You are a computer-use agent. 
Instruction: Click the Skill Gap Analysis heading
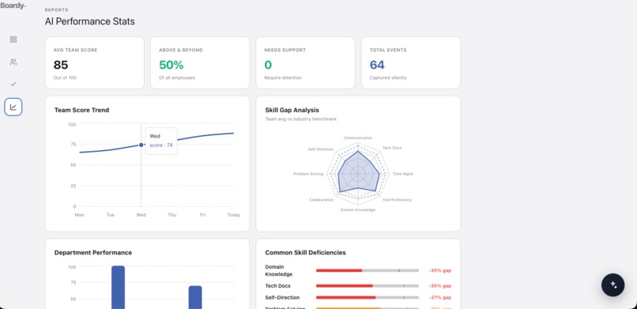292,110
